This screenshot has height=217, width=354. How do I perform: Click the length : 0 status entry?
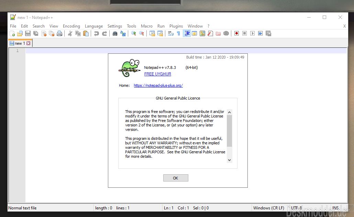pos(104,208)
